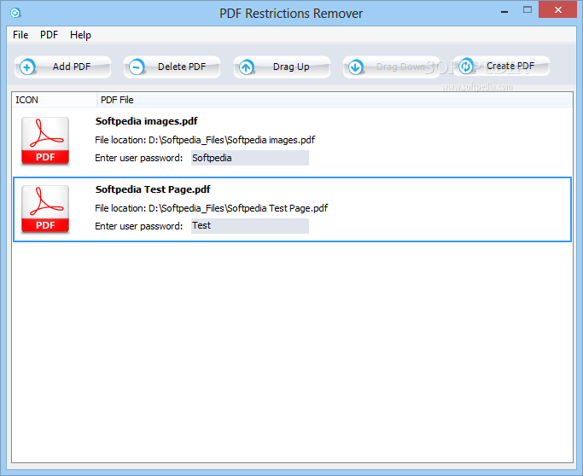
Task: Click the app icon in the title bar
Action: tap(15, 13)
